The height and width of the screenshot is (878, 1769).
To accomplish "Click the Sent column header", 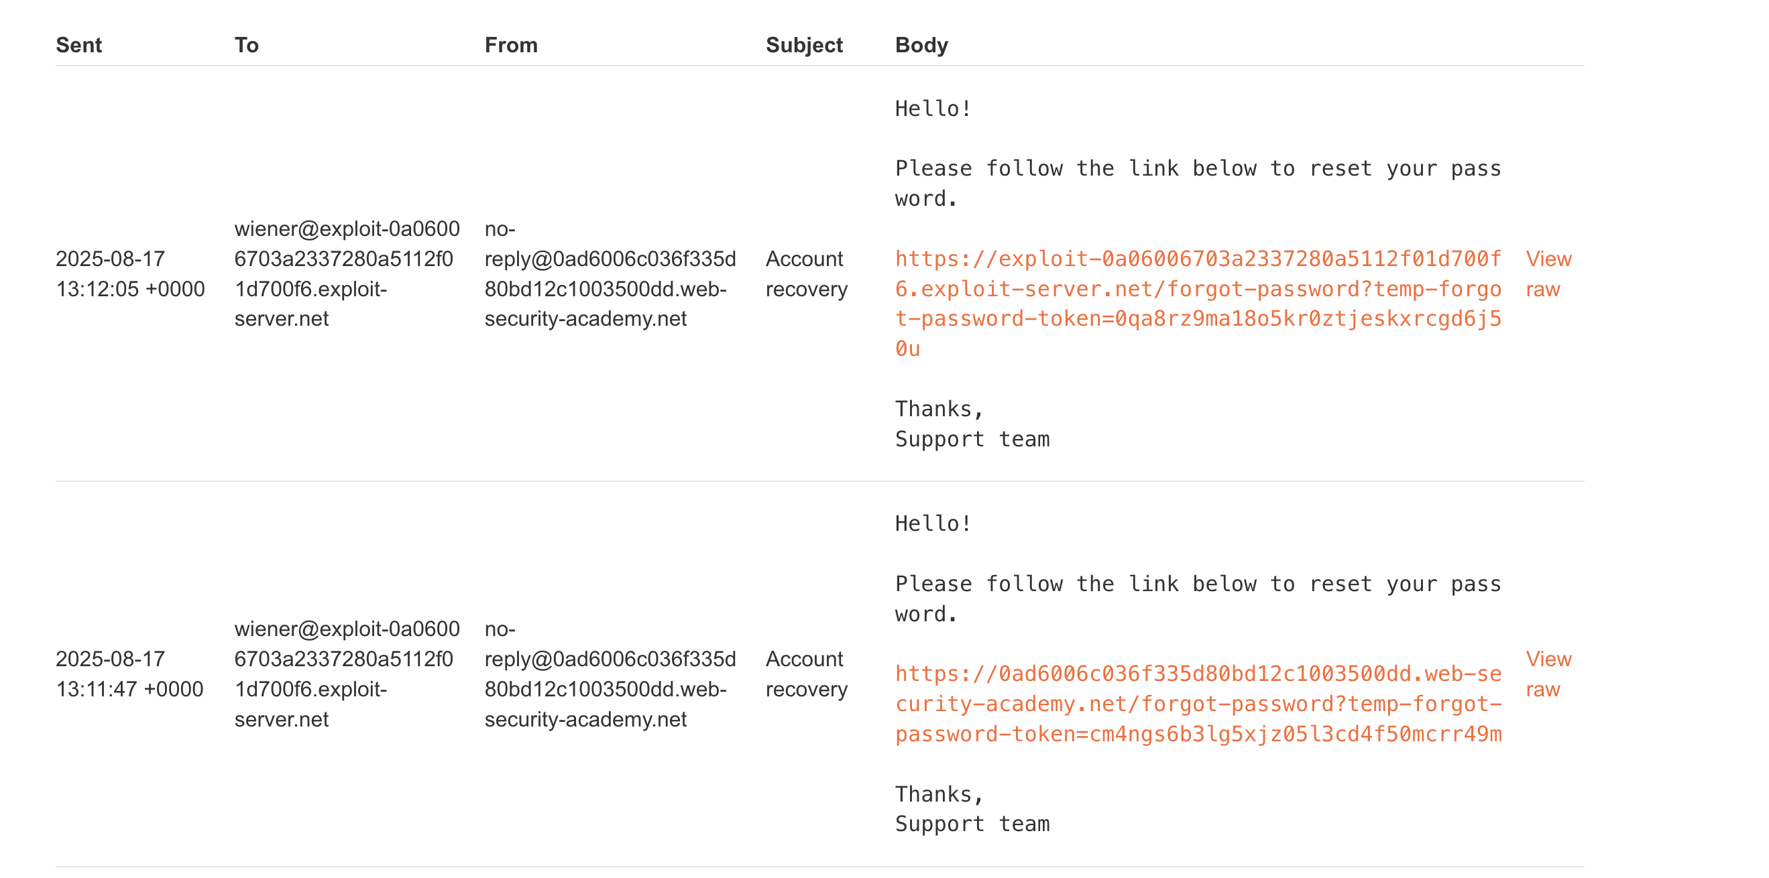I will click(x=78, y=45).
